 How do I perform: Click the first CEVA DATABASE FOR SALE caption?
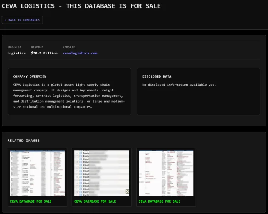tap(31, 201)
